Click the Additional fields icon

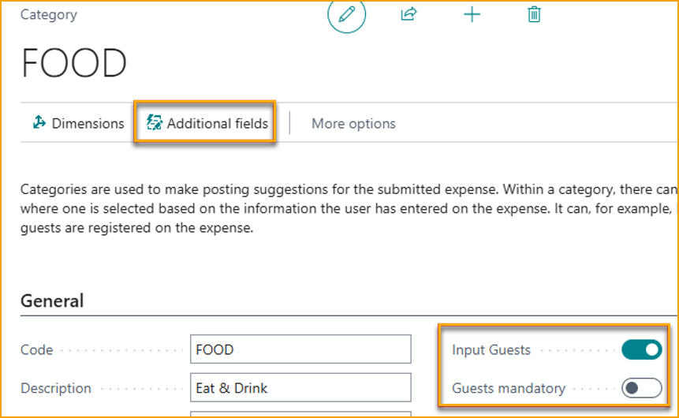[x=155, y=123]
